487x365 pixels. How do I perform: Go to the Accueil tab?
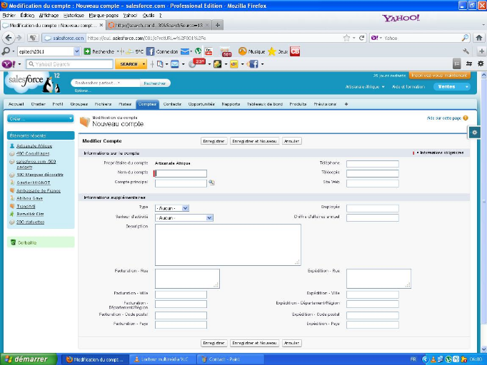[x=16, y=104]
